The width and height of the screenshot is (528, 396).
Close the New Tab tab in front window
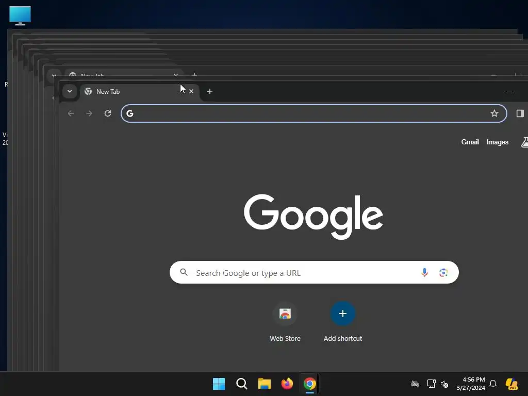tap(191, 91)
